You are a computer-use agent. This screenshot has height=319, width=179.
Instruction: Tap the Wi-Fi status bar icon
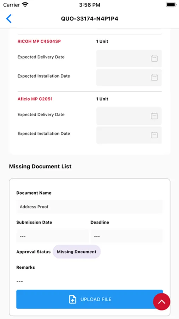[25, 5]
